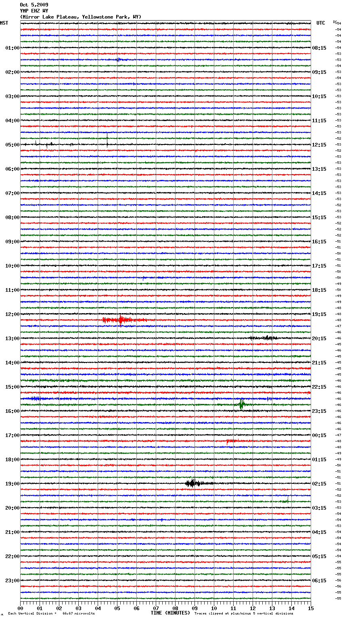The image size is (343, 619).
Task: Click the 09:00 MST hour label
Action: [x=13, y=242]
